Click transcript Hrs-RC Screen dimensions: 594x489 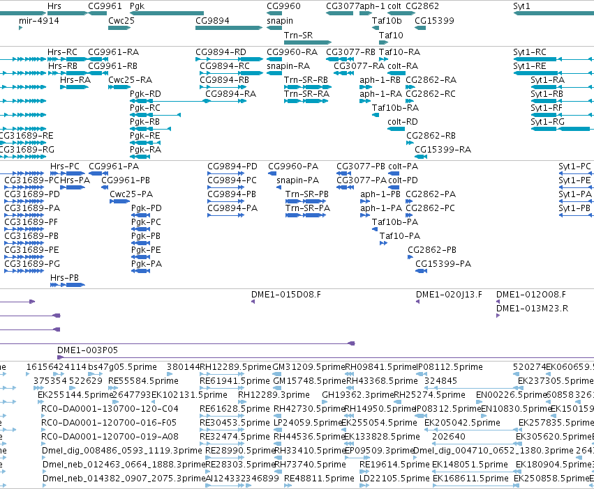click(x=62, y=52)
